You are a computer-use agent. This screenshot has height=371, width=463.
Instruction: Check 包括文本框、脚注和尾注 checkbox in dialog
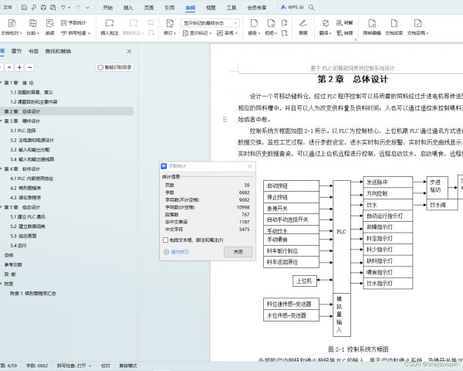(x=166, y=240)
